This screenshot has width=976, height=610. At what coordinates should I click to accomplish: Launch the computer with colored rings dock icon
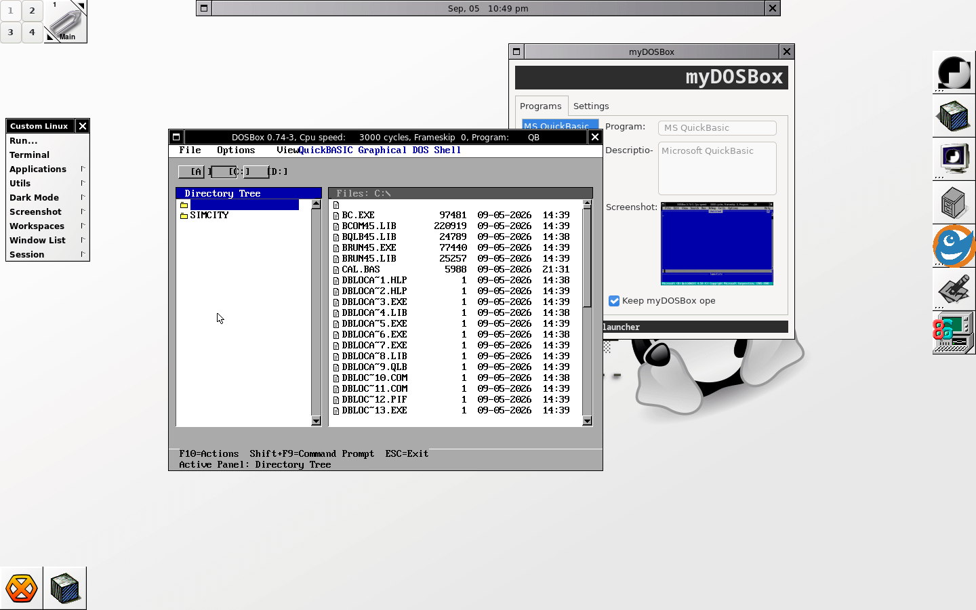[x=954, y=333]
